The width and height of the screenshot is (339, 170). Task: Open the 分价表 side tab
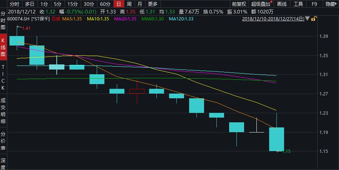coord(3,141)
